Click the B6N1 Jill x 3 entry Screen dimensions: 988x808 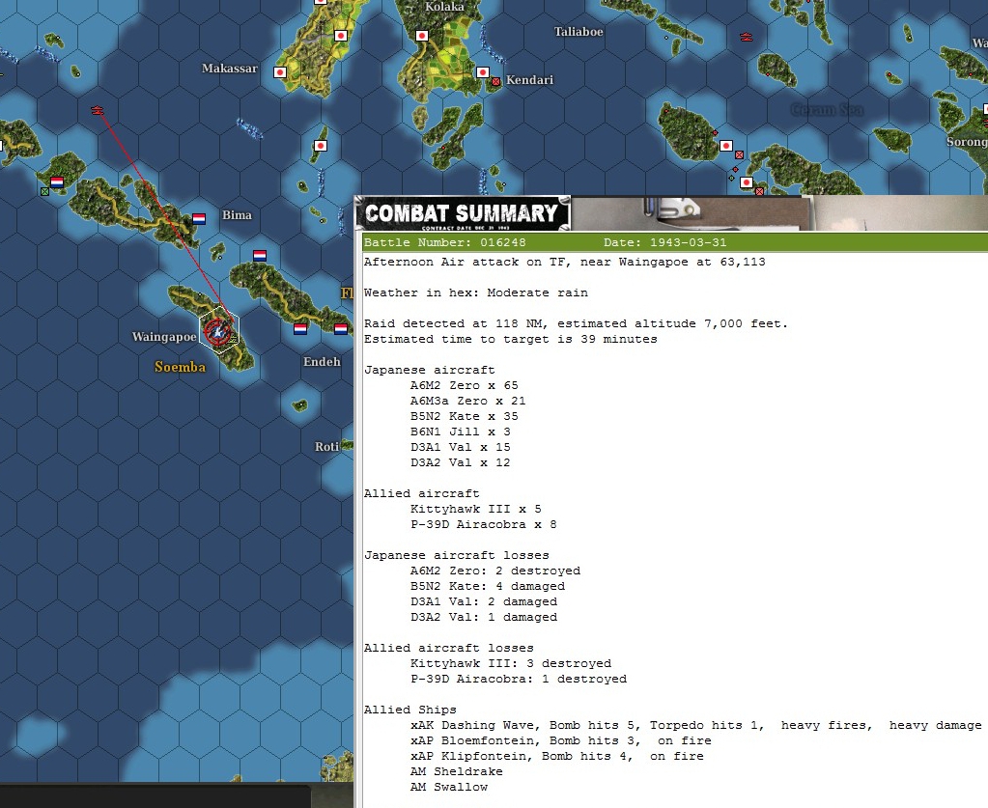461,432
